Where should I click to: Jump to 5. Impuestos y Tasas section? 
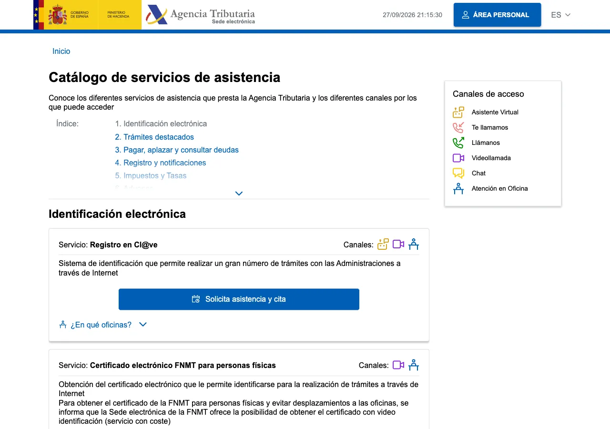coord(151,176)
